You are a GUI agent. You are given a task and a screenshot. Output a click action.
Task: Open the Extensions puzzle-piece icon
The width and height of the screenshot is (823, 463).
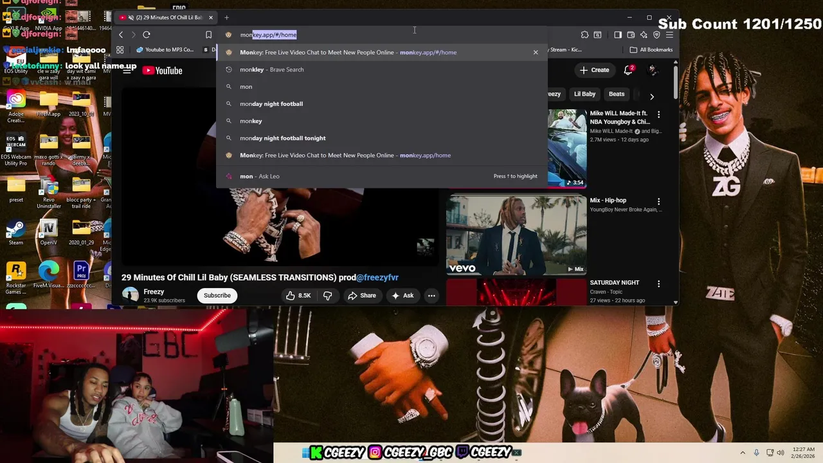coord(584,35)
